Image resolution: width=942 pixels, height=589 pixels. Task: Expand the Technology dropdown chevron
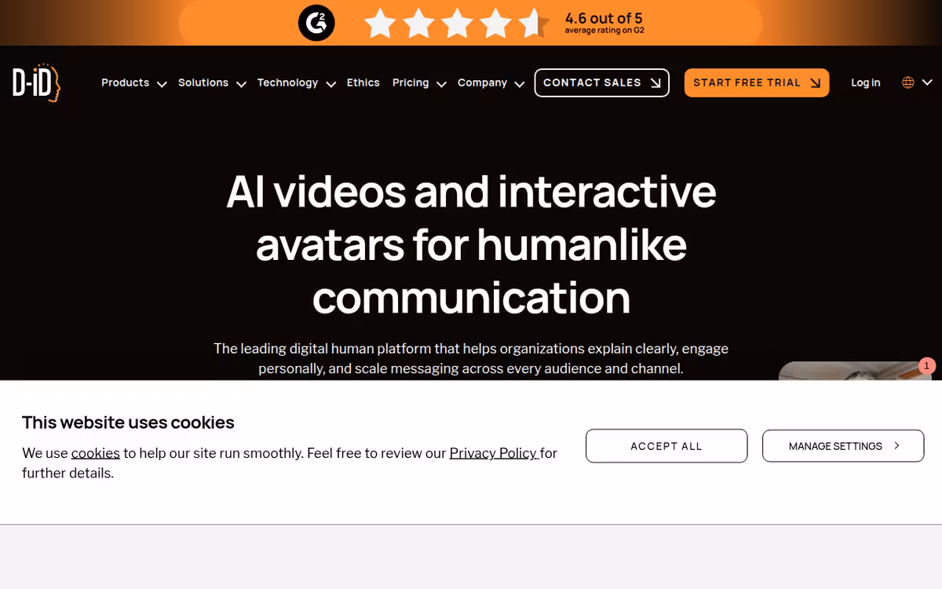(330, 84)
